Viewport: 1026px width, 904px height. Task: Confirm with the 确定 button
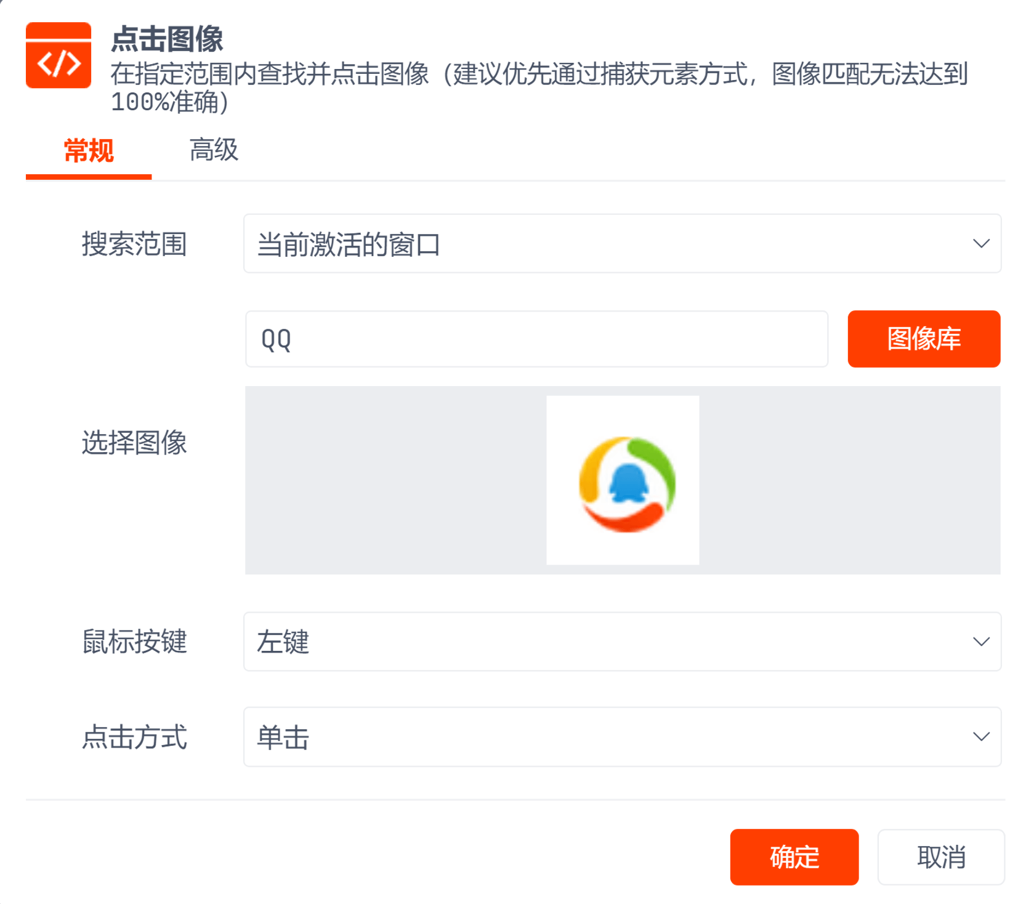(794, 857)
